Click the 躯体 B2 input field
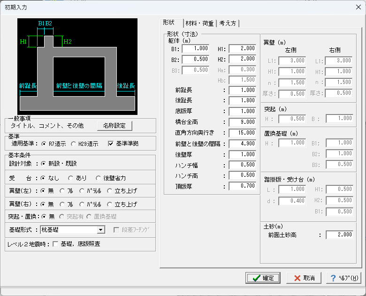Screen dimensions: 366x296 coord(196,59)
